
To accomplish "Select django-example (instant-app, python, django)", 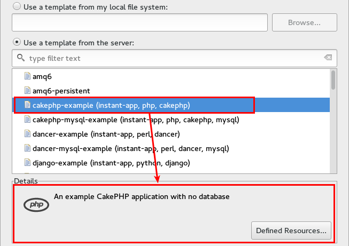I will [111, 163].
